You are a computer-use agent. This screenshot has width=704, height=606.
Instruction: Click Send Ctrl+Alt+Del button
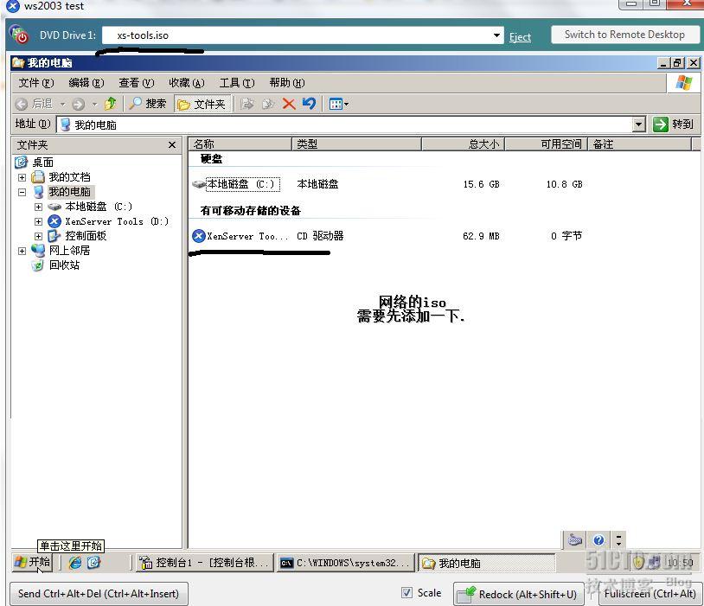pos(99,593)
